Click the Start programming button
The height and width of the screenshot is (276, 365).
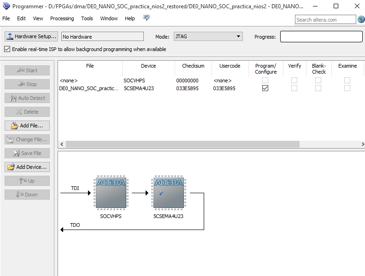pyautogui.click(x=27, y=70)
